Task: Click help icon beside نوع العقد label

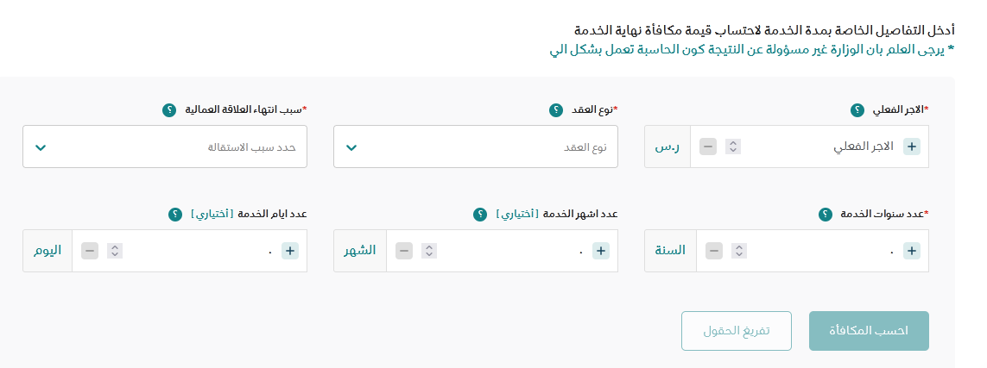Action: 556,110
